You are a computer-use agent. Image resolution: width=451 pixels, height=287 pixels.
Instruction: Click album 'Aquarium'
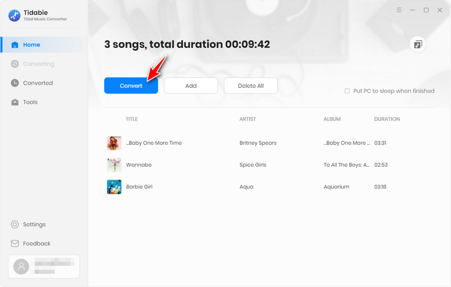point(337,187)
